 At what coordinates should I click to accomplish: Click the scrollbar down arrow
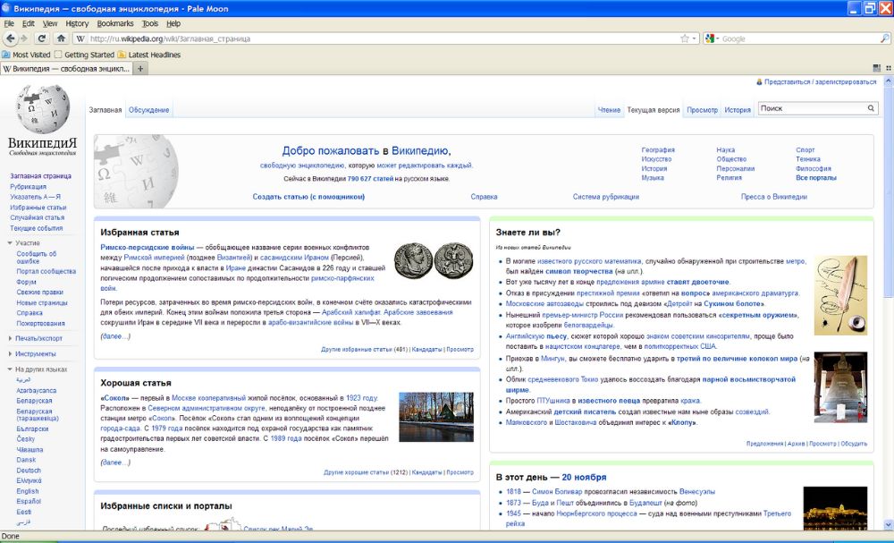click(x=888, y=524)
